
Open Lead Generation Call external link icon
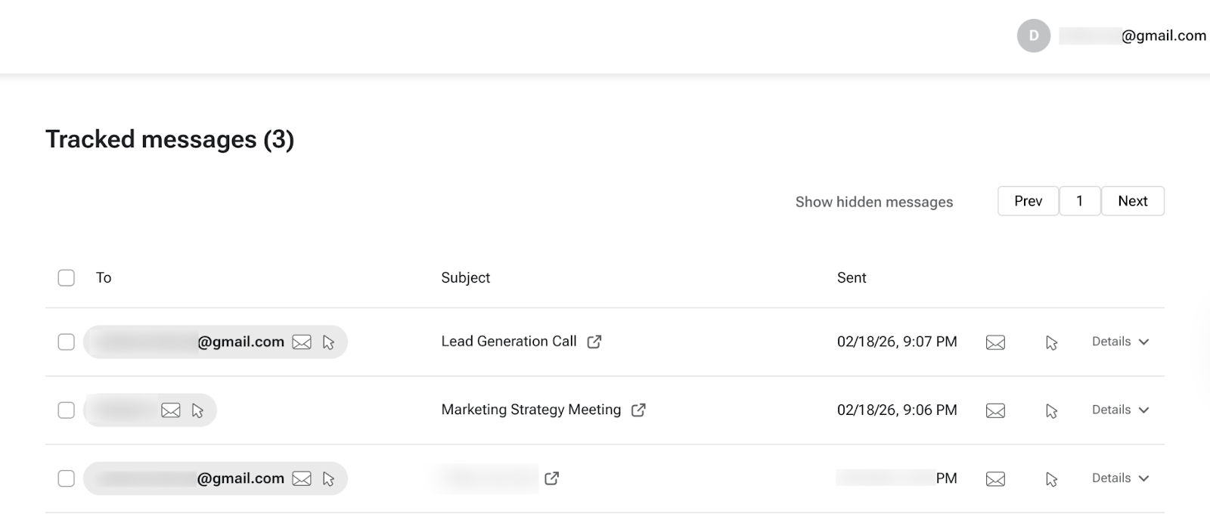[594, 342]
